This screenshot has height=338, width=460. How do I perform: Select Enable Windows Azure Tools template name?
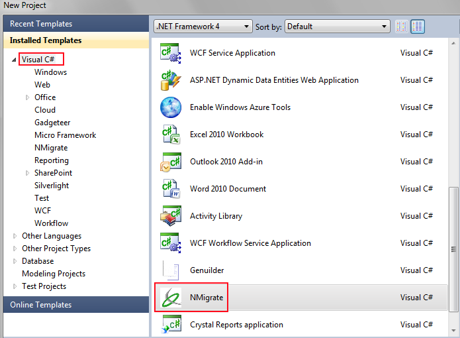tap(240, 107)
